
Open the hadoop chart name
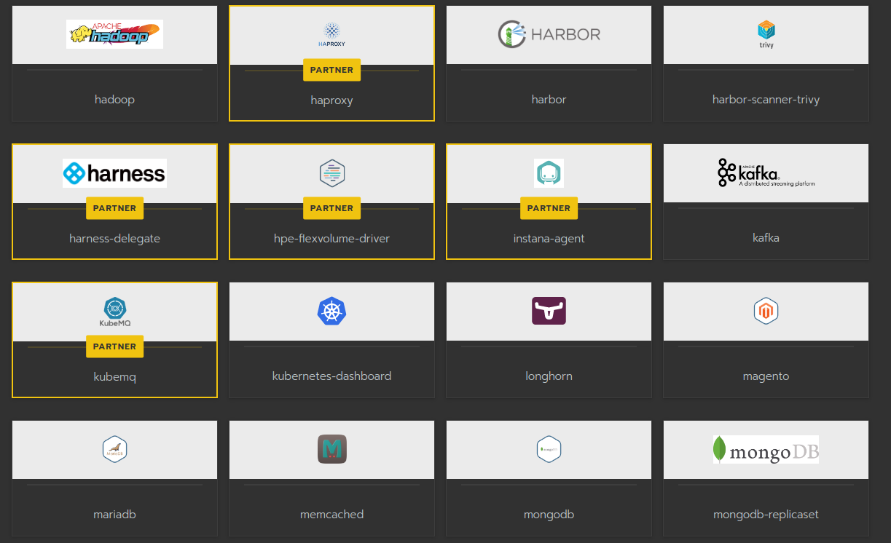coord(114,99)
